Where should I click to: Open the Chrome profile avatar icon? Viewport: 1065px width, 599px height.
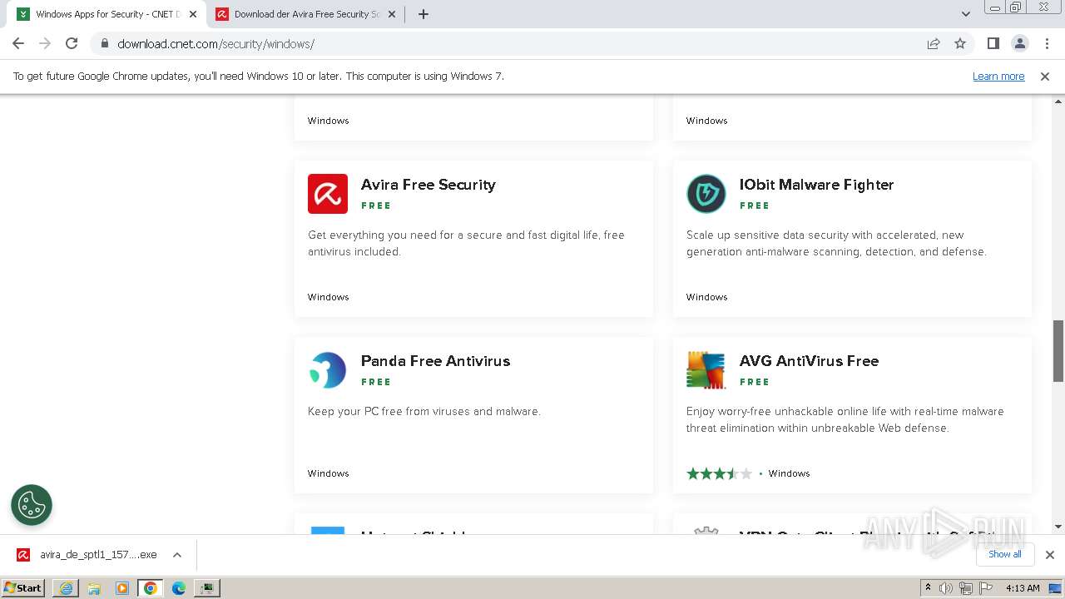(1020, 43)
